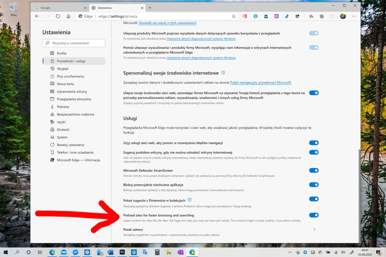Turn off Pokaż sugestie z Pintereście toggle

314,199
